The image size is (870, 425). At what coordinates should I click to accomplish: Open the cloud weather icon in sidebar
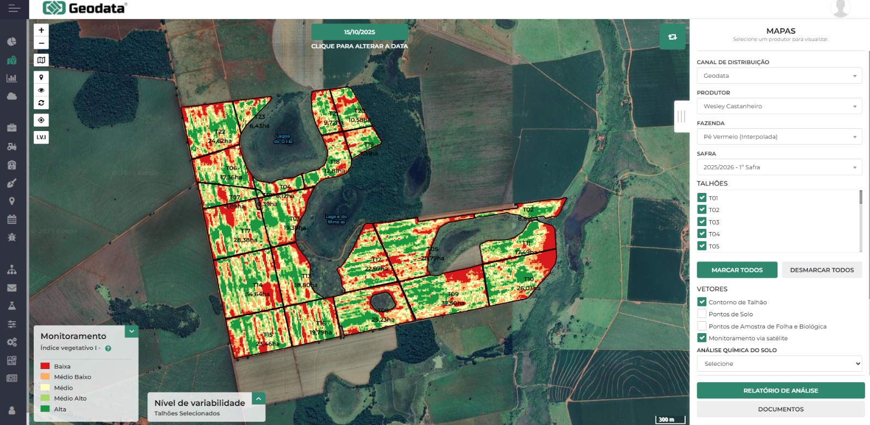coord(12,96)
